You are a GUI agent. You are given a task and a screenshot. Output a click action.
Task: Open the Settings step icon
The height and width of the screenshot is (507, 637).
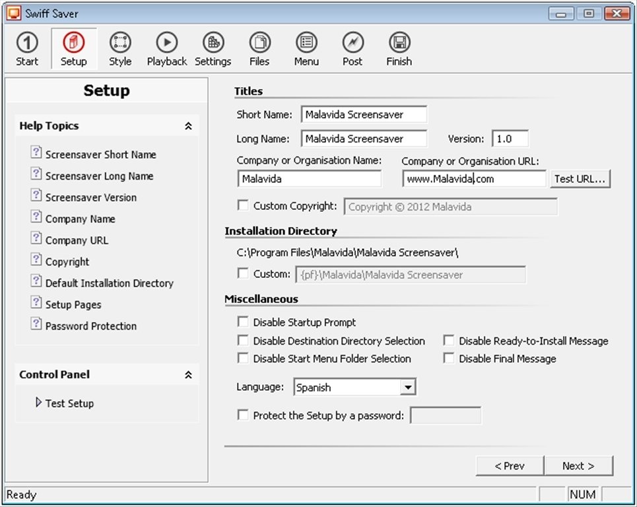click(213, 49)
